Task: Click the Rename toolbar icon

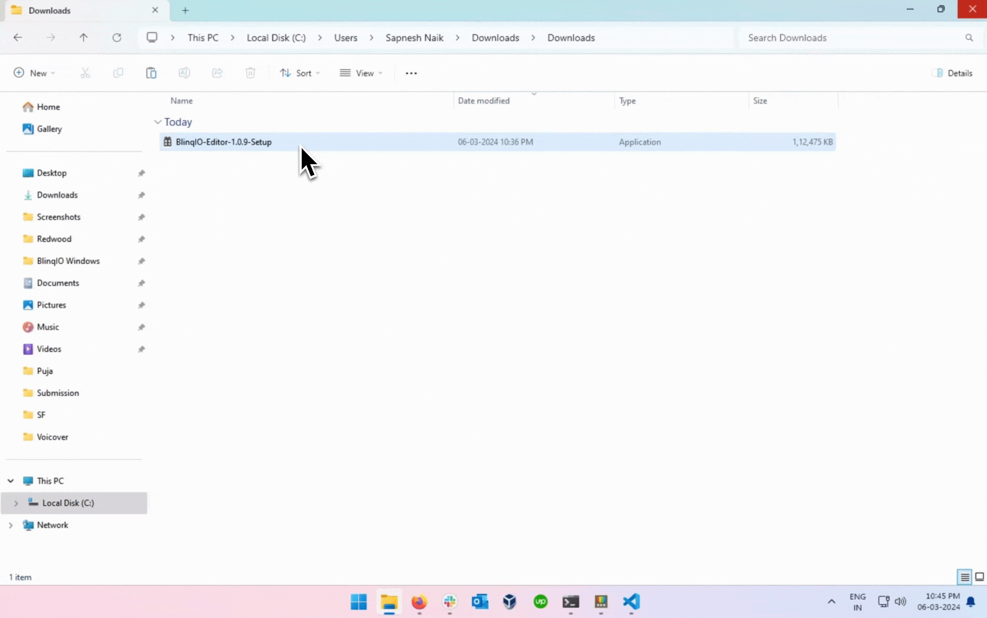Action: click(x=184, y=73)
